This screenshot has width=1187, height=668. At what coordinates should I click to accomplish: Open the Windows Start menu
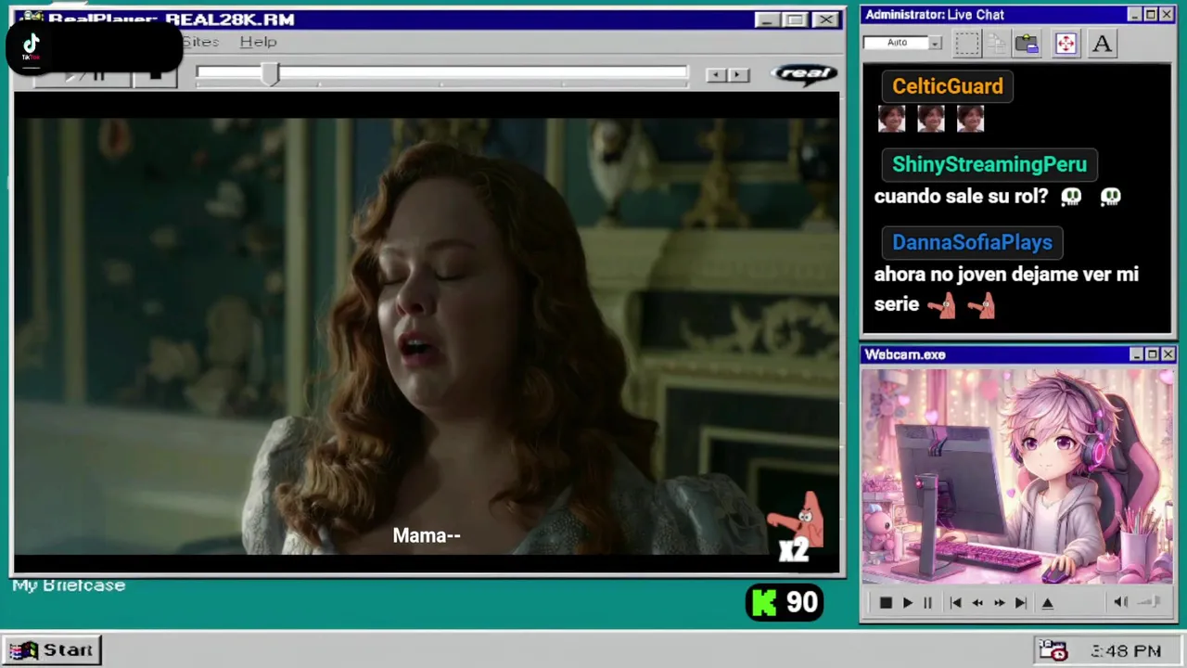coord(52,650)
